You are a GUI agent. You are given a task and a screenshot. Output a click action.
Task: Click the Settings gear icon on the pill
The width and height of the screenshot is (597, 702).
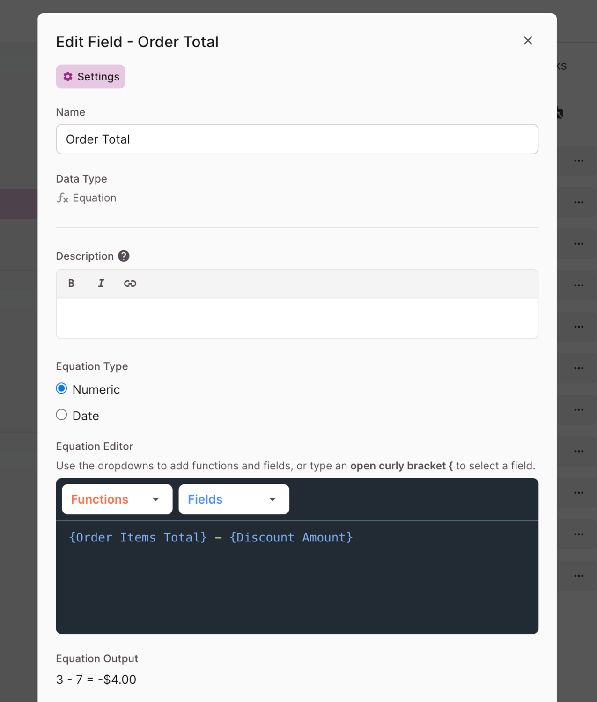click(67, 76)
